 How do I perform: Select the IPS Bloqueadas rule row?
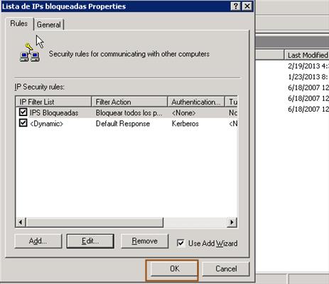[126, 112]
